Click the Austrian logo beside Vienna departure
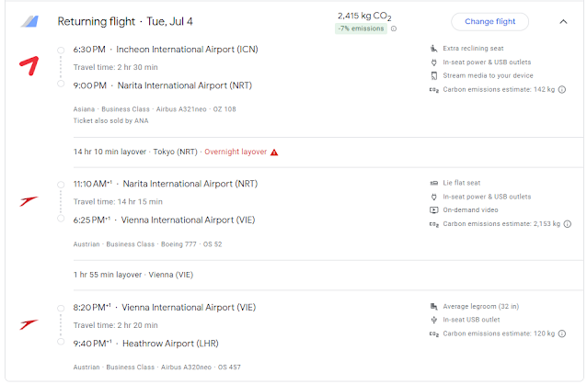 (30, 323)
